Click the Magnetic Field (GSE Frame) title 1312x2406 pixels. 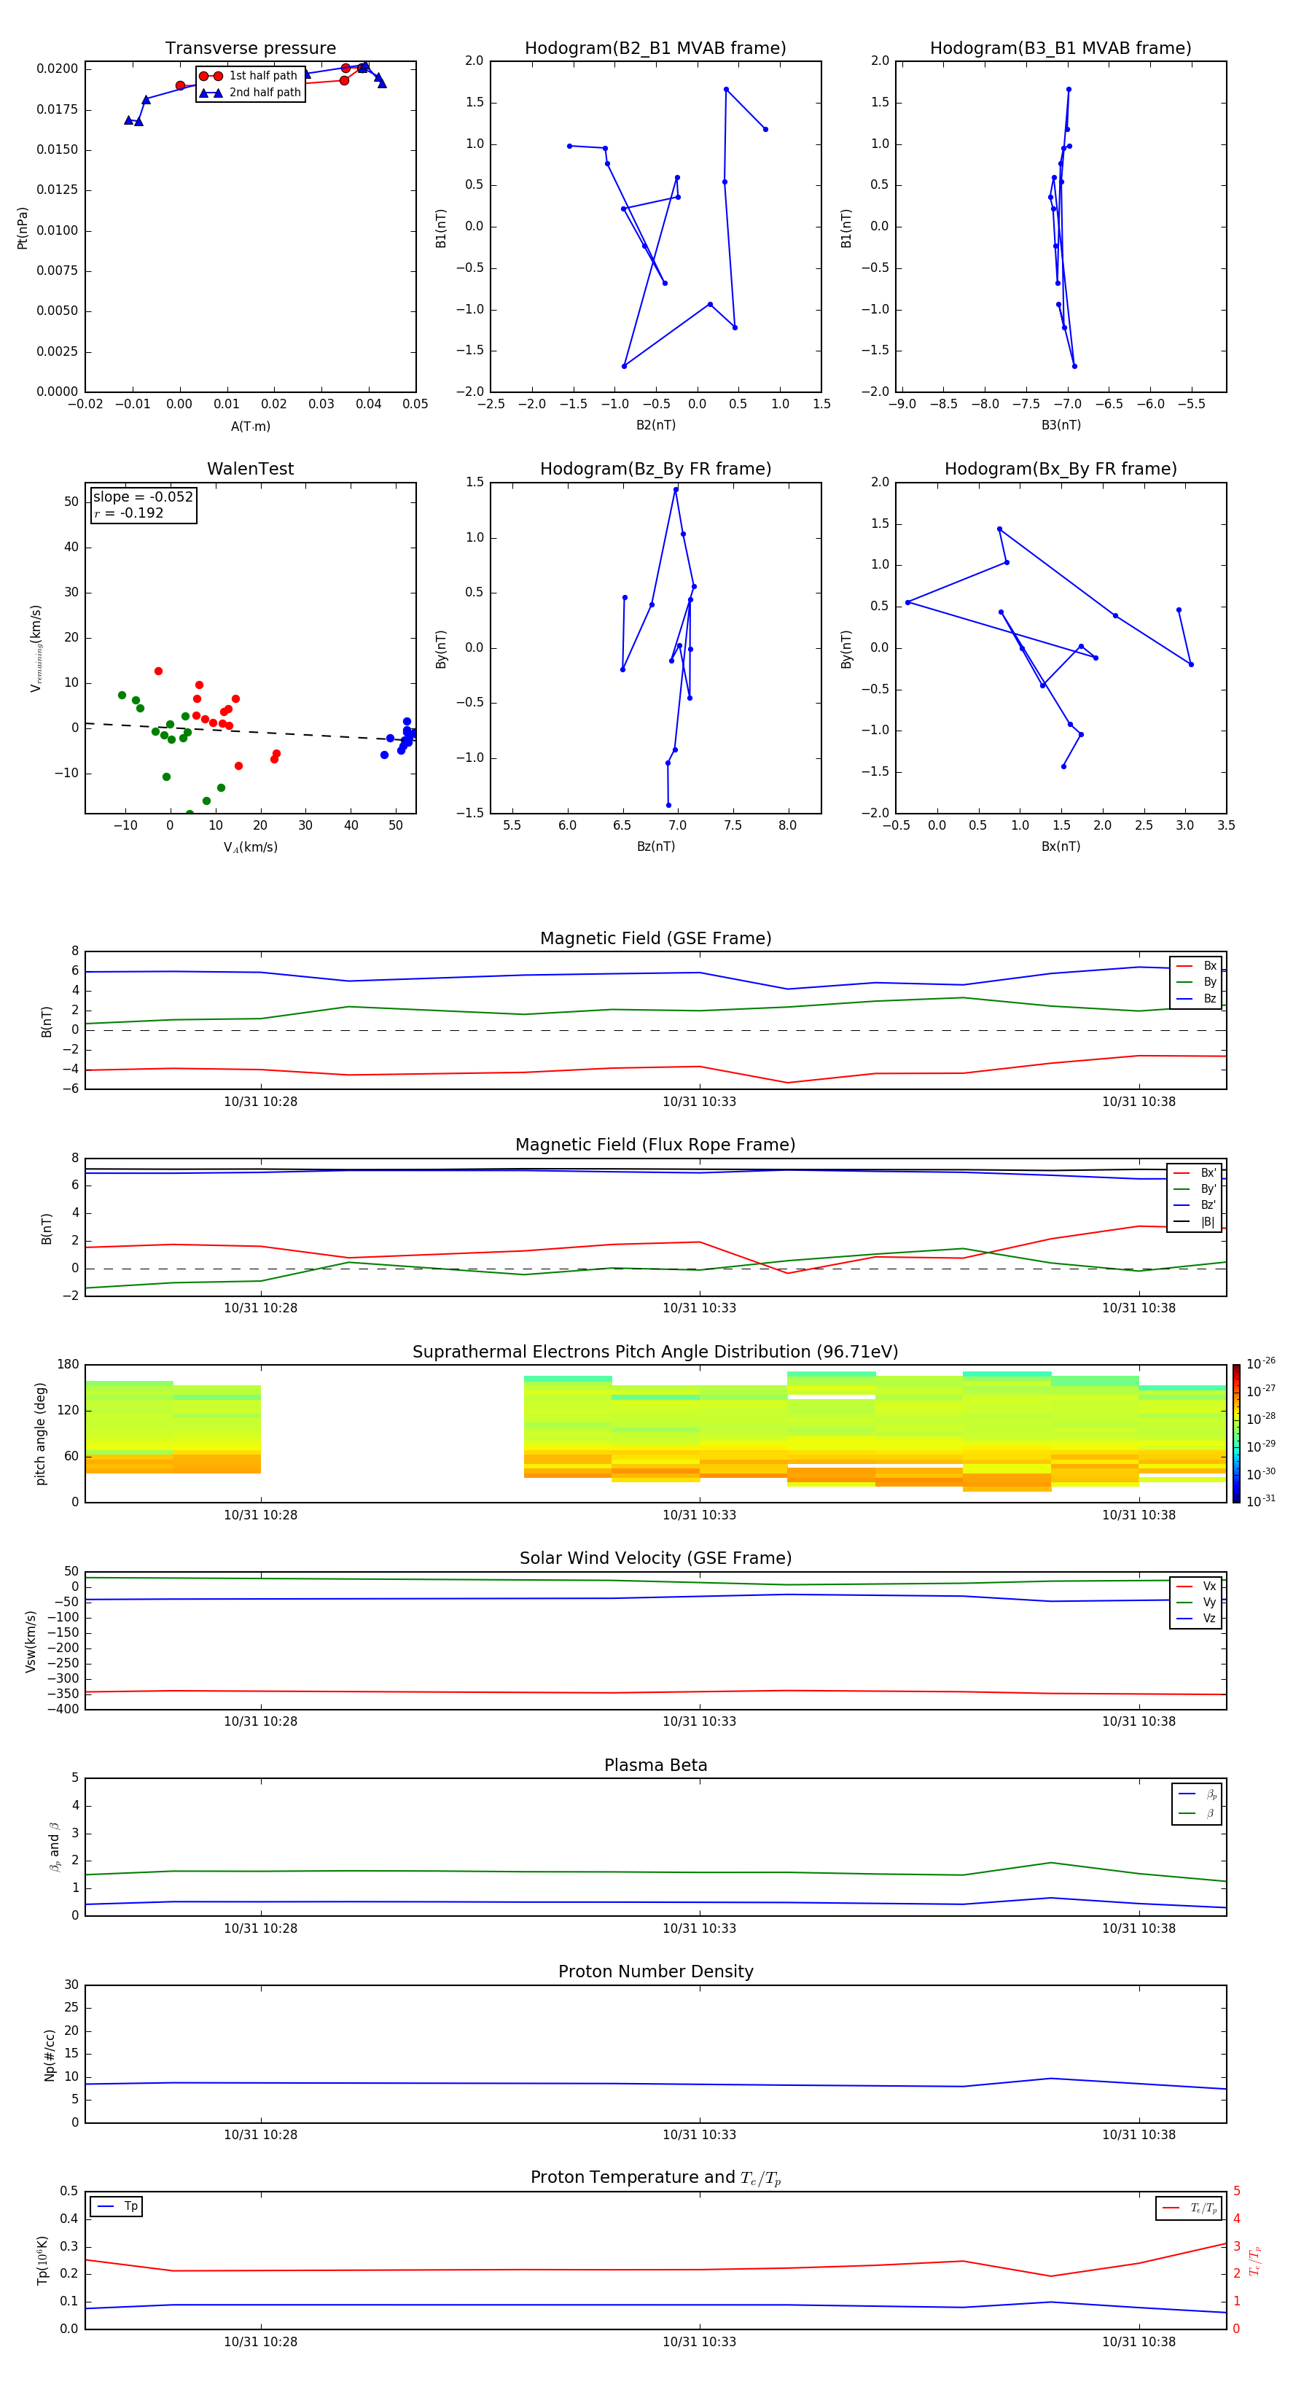(x=655, y=938)
